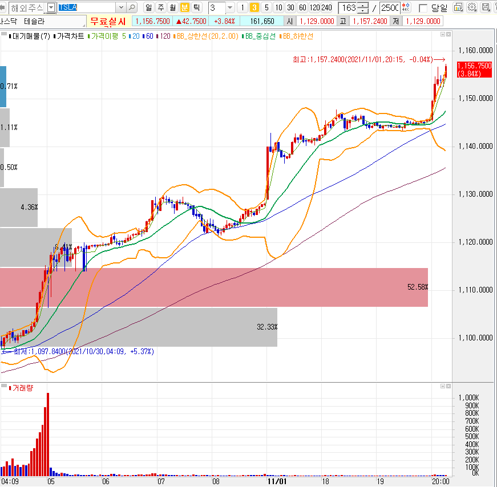This screenshot has width=497, height=487.
Task: Enable the 당일 checkbox
Action: tap(423, 8)
